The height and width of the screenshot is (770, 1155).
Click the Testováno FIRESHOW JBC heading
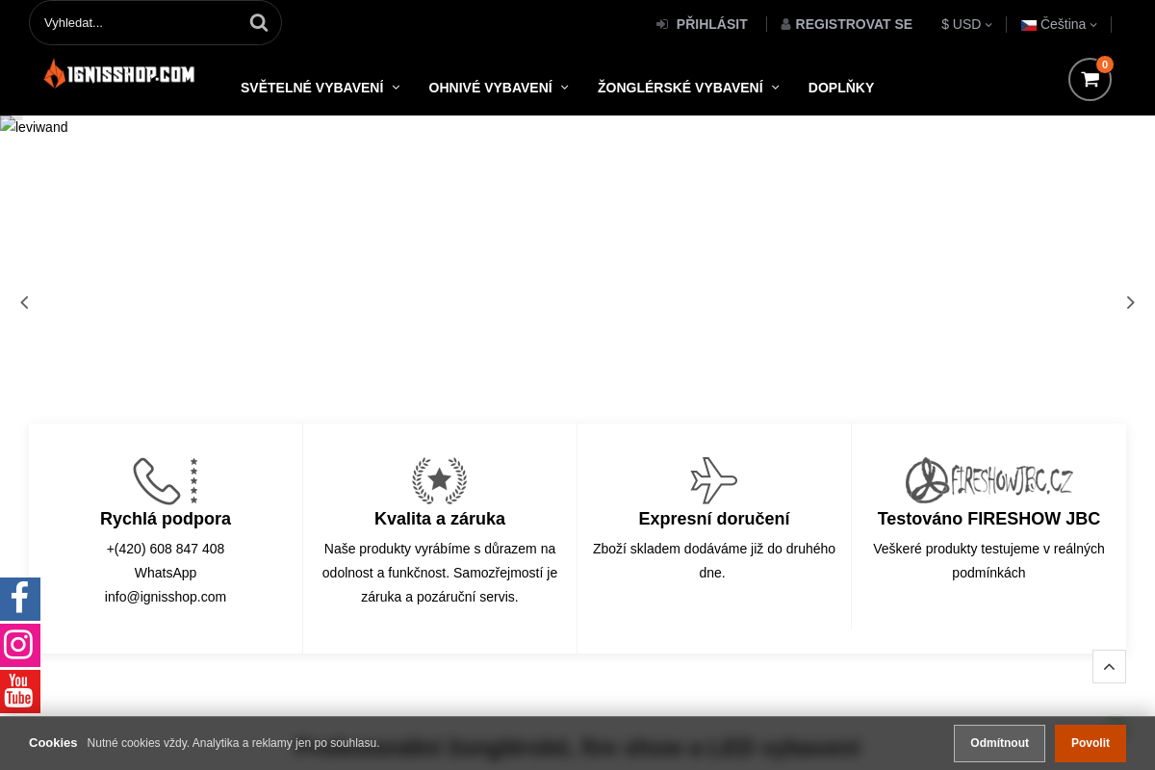(x=988, y=519)
